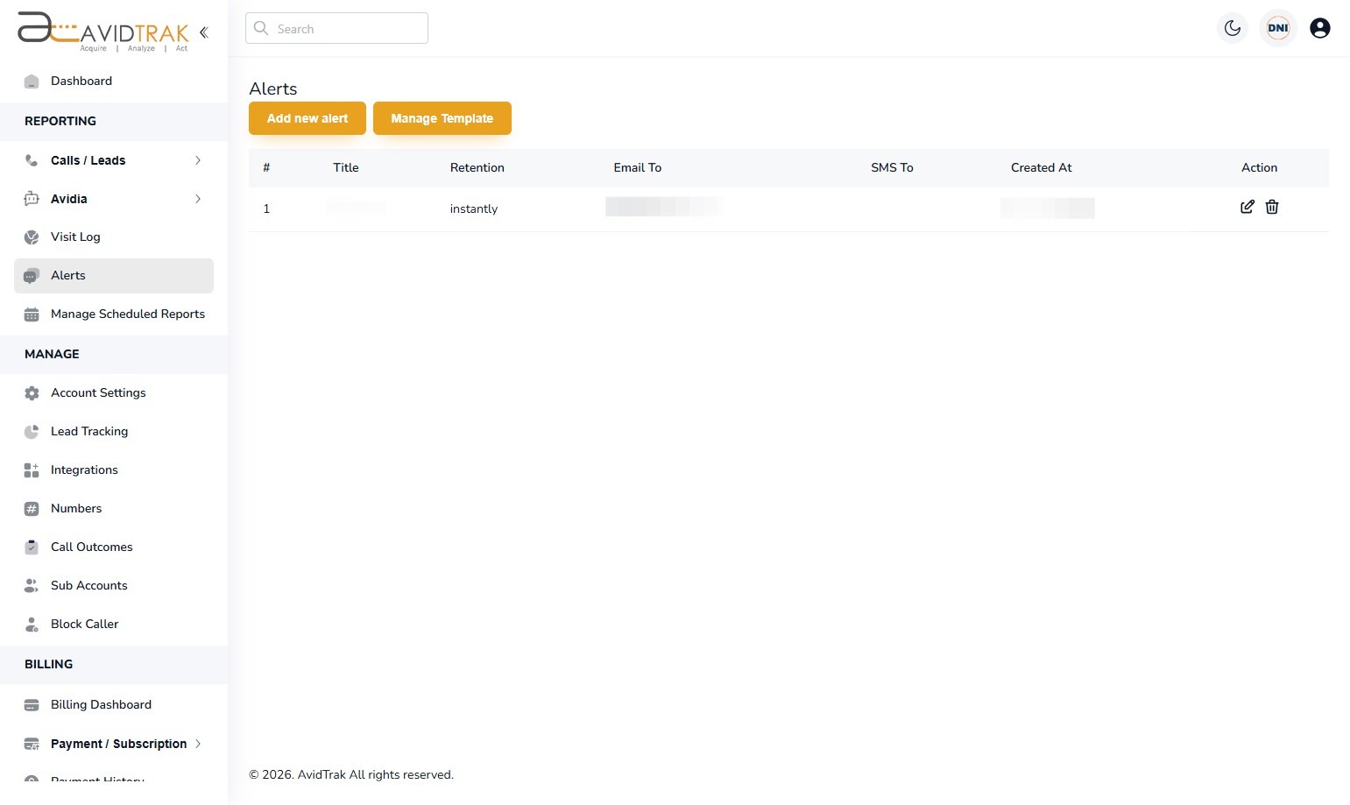Click the Billing Dashboard card icon
This screenshot has height=805, width=1350.
point(32,705)
